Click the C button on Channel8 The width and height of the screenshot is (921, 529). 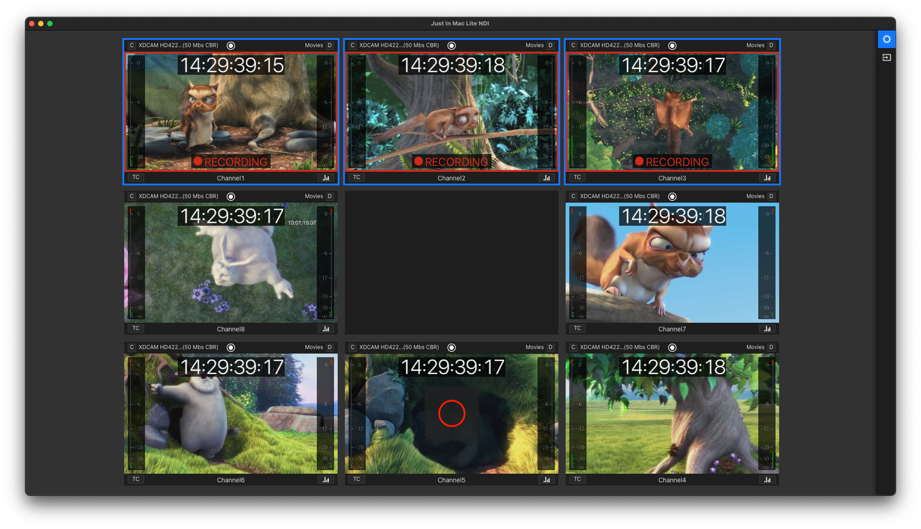click(132, 196)
